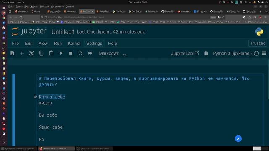Switch kernel via Python 3 (ipykernel)
The image size is (269, 151).
[232, 53]
